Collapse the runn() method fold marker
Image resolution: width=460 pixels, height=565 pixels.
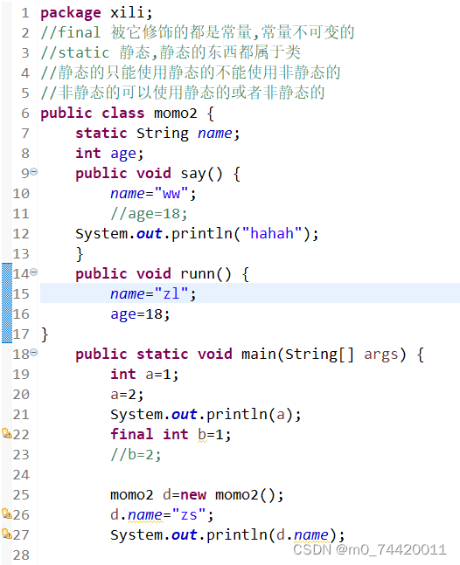click(33, 272)
